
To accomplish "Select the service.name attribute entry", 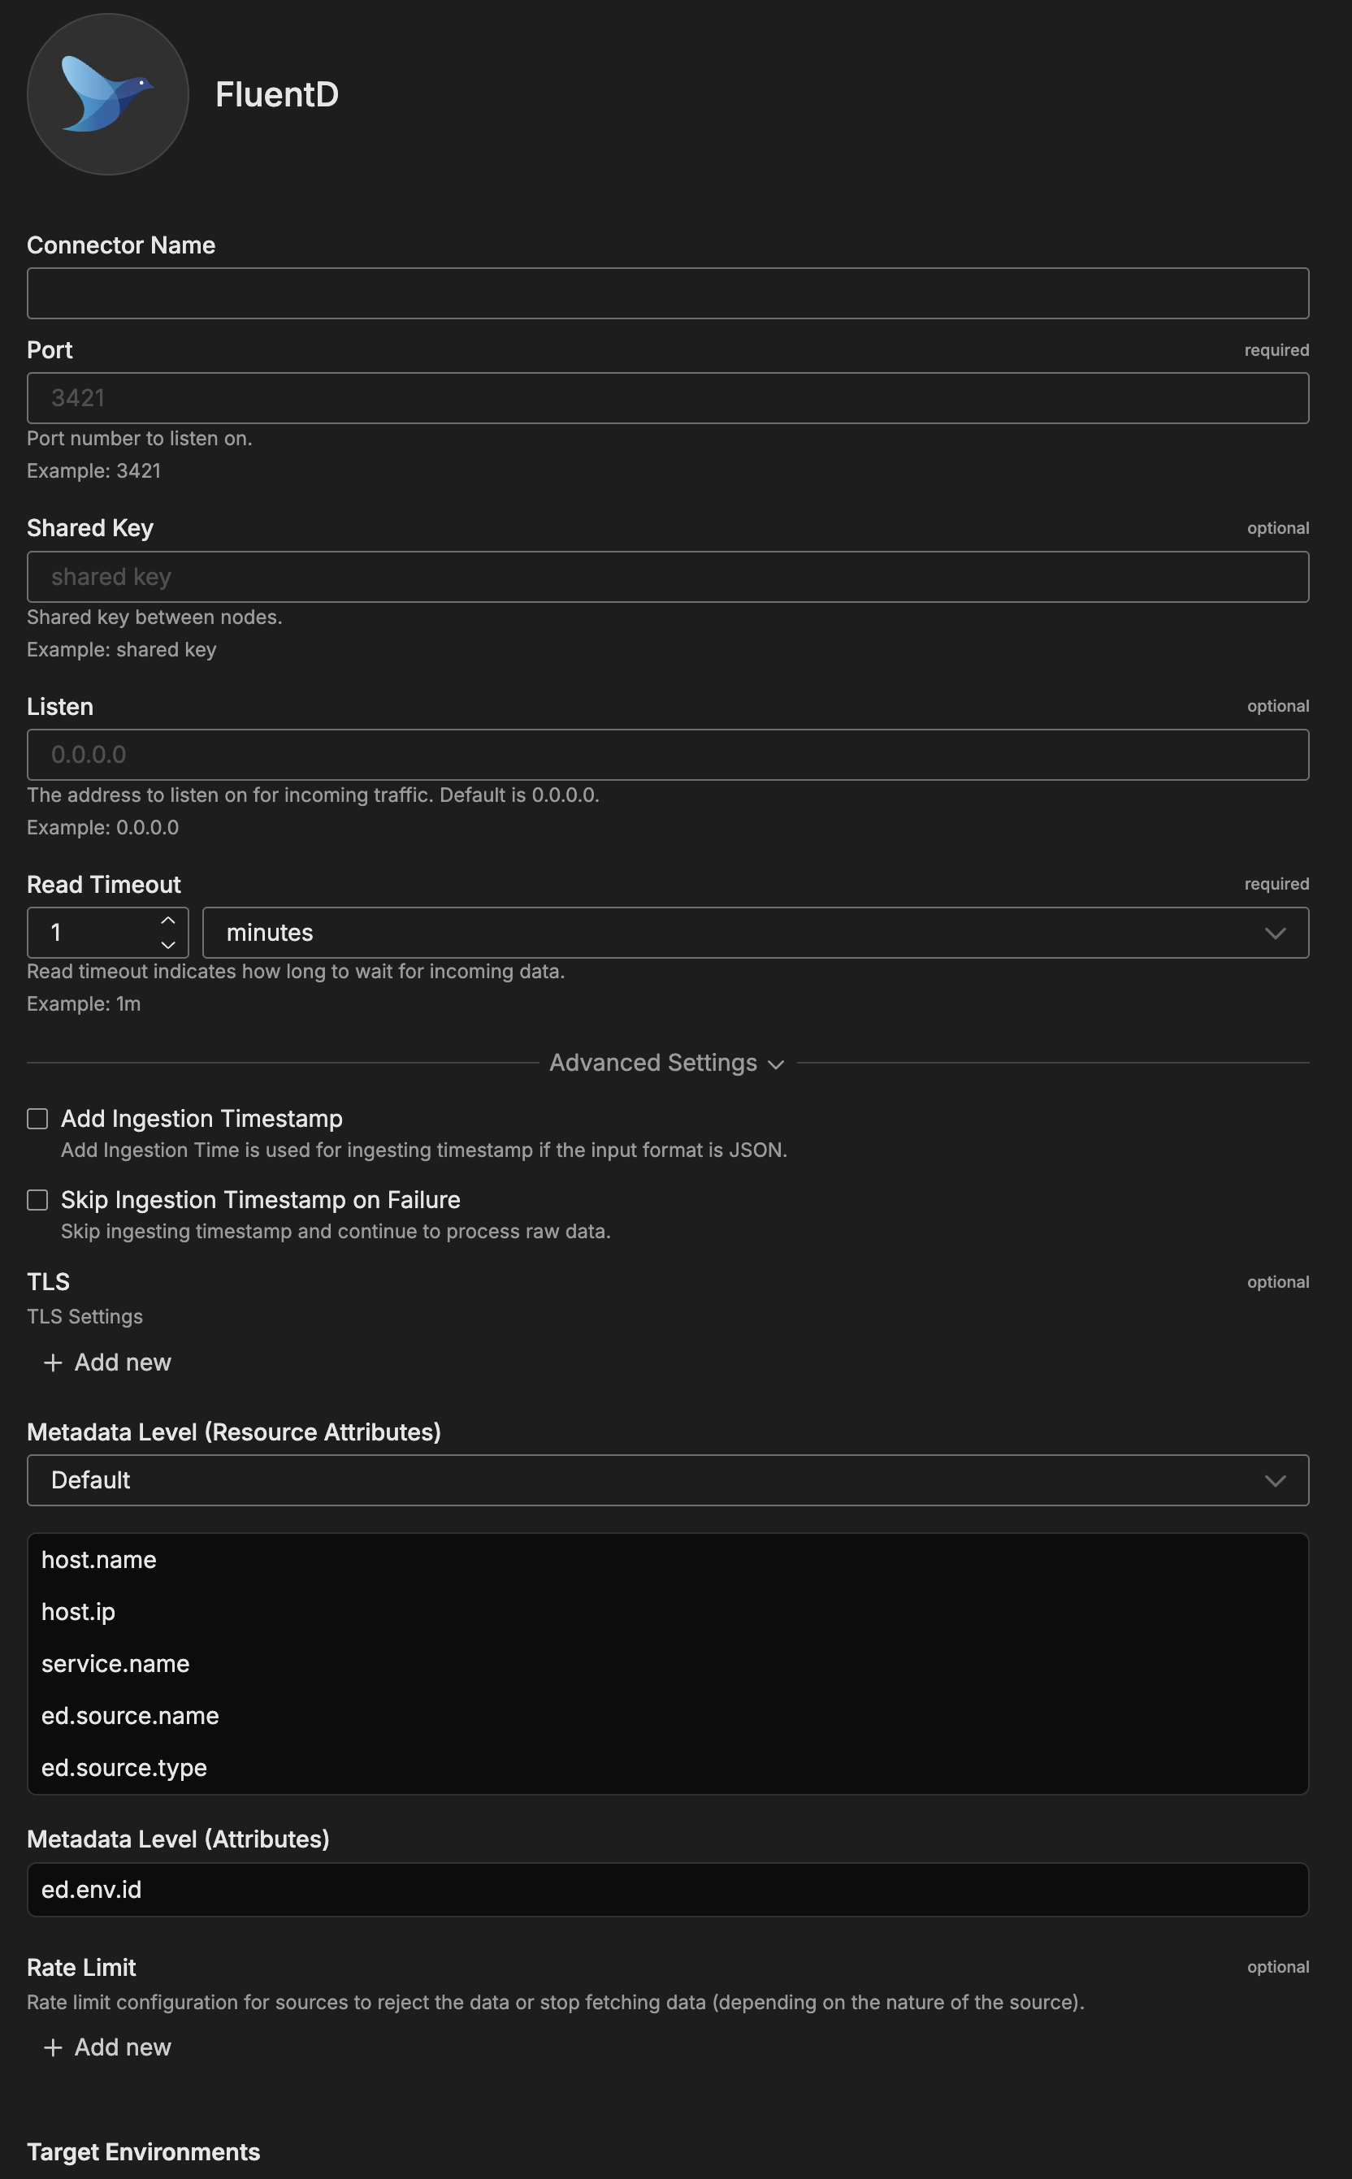I will [x=115, y=1663].
